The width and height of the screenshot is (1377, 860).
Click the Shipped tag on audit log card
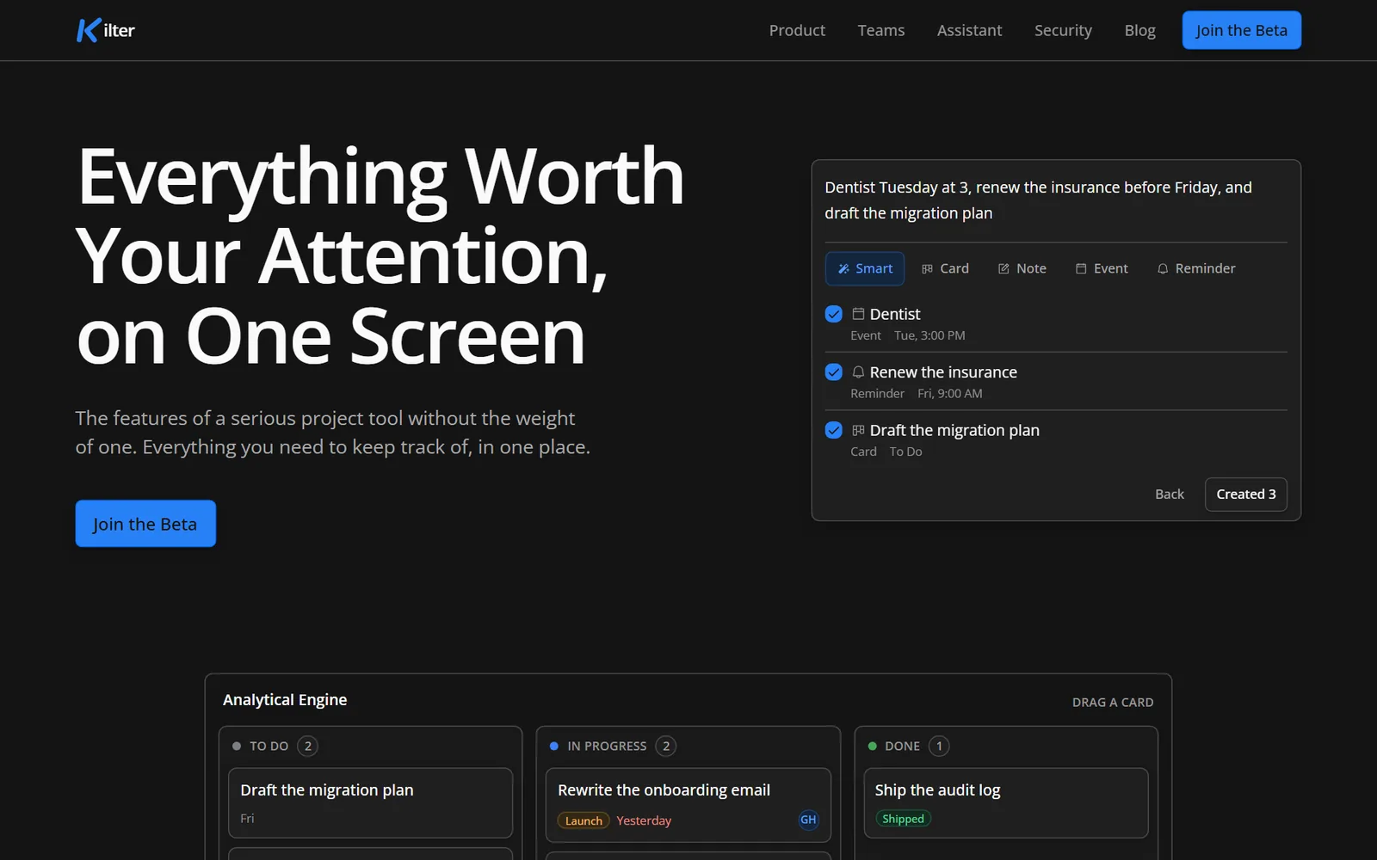click(903, 819)
